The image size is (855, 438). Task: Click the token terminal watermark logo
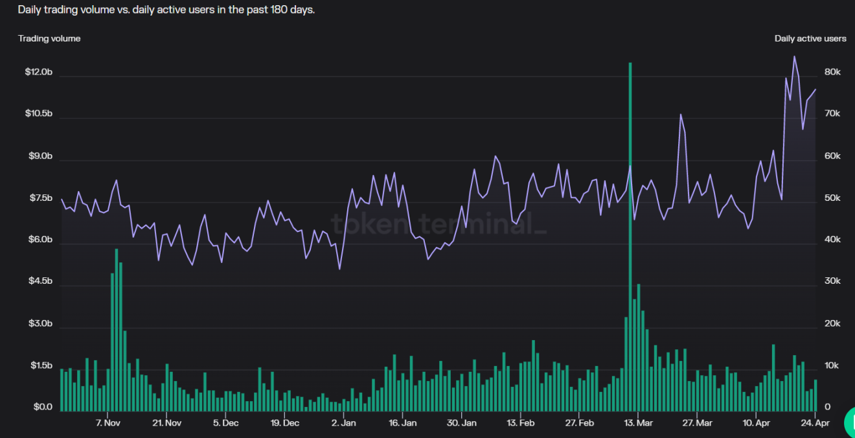click(439, 224)
